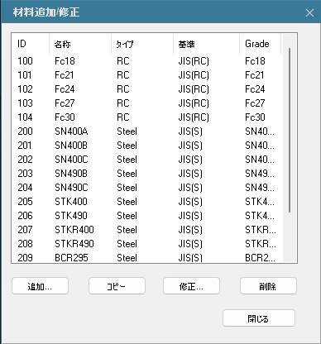The image size is (321, 344).
Task: Click the vertical scrollbar thumb in material list
Action: tap(290, 130)
